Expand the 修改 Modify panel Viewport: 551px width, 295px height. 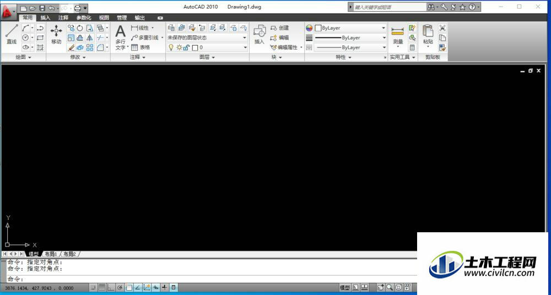click(x=78, y=57)
